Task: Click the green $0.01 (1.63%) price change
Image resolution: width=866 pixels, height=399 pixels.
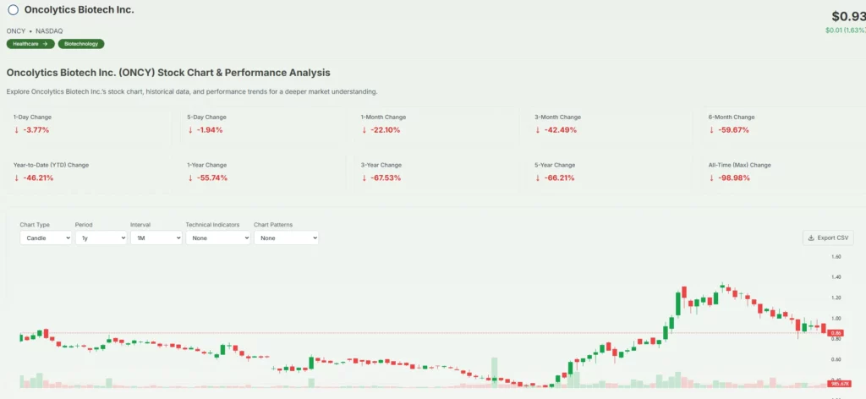Action: tap(846, 30)
